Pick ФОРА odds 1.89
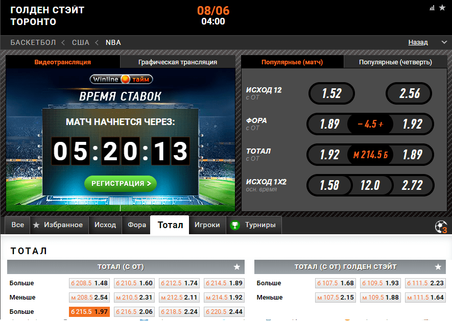The width and height of the screenshot is (452, 321). (329, 124)
